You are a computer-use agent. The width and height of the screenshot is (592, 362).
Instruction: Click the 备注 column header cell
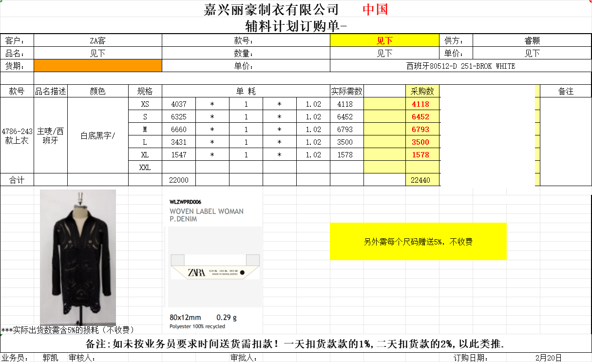pyautogui.click(x=566, y=91)
